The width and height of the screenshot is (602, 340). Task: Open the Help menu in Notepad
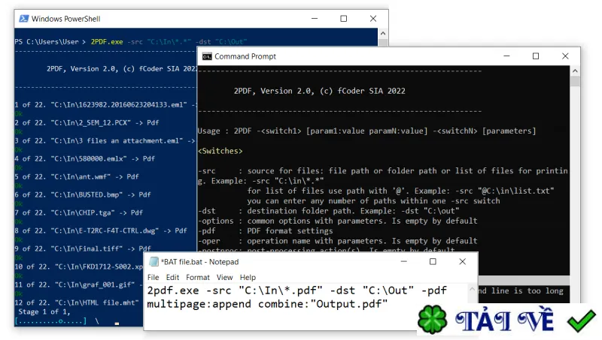tap(248, 277)
